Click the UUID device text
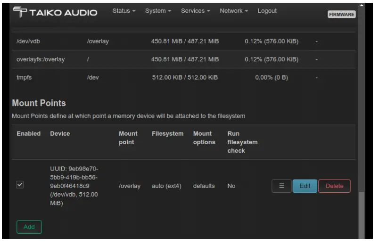Image resolution: width=379 pixels, height=245 pixels. pyautogui.click(x=75, y=186)
